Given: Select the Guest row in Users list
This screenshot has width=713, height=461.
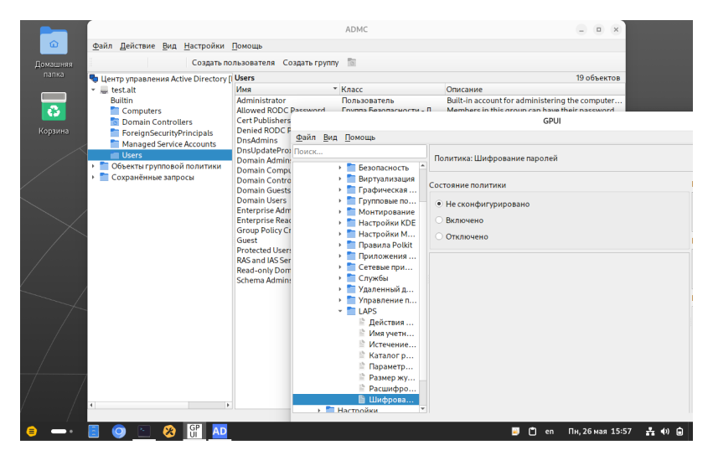Looking at the screenshot, I should (263, 240).
